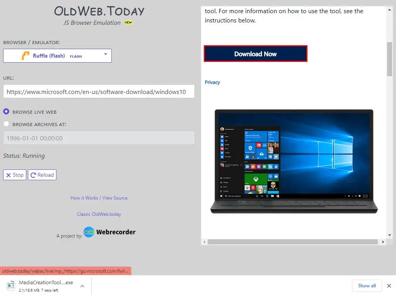Open the Privacy link
The height and width of the screenshot is (297, 396).
[x=212, y=82]
